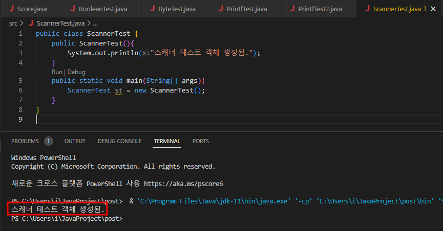Click the src breadcrumb folder
The image size is (443, 231).
[13, 24]
